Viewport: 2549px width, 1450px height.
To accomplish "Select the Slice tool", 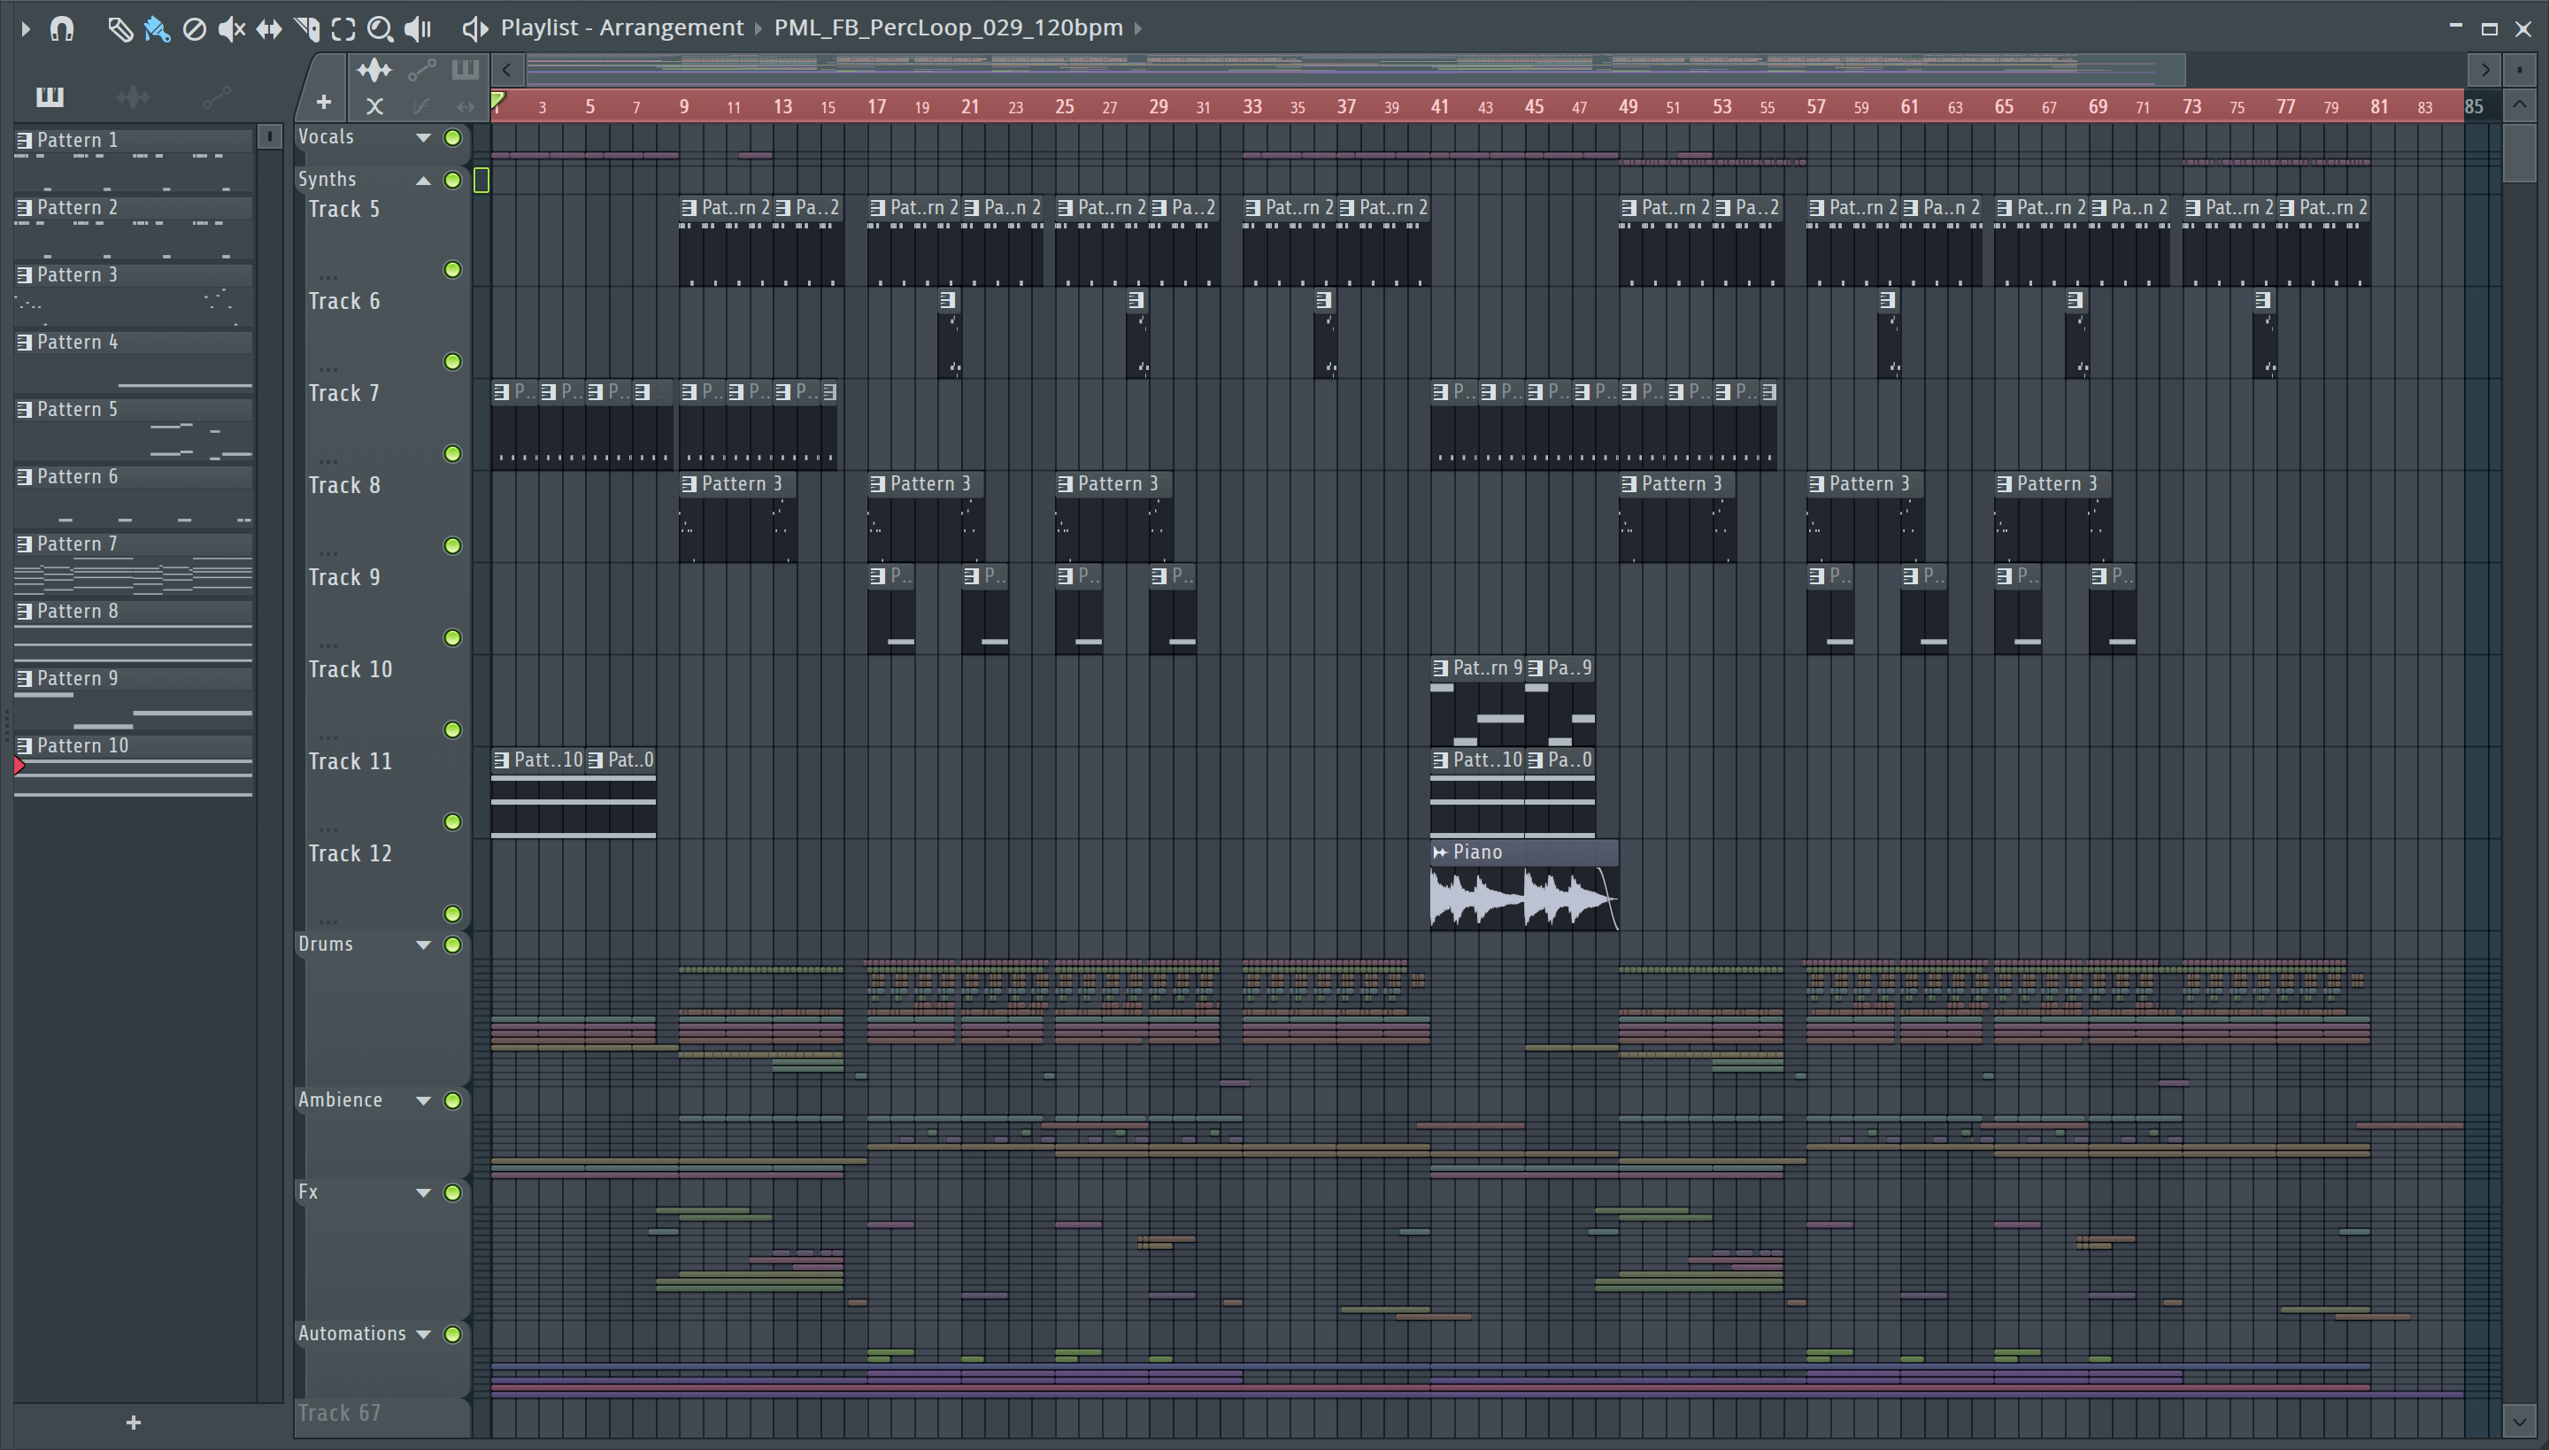I will coord(306,29).
